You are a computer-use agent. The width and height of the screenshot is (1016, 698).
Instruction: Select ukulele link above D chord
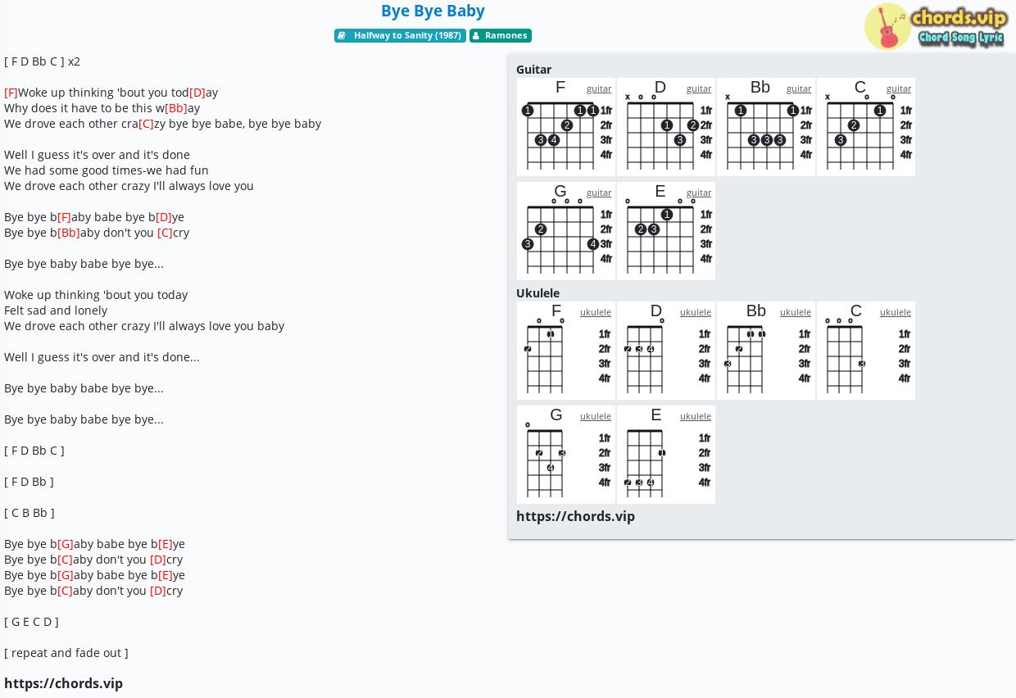point(696,312)
